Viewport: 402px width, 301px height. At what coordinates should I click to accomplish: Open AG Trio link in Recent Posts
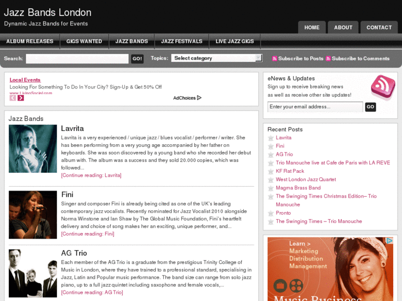[284, 154]
